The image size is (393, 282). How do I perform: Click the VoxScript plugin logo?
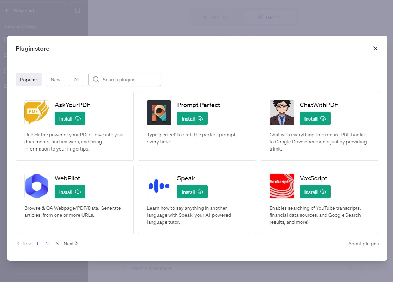pos(282,186)
